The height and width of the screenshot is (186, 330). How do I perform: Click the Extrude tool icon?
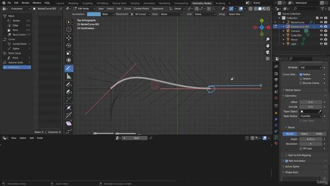point(69,100)
